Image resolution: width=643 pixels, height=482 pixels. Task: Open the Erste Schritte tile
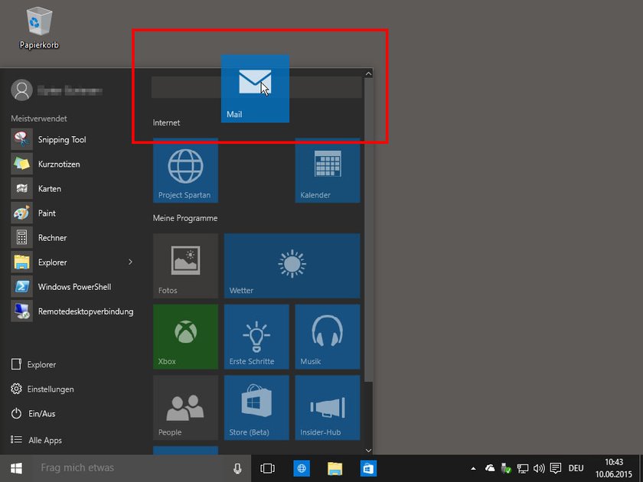[x=256, y=337]
